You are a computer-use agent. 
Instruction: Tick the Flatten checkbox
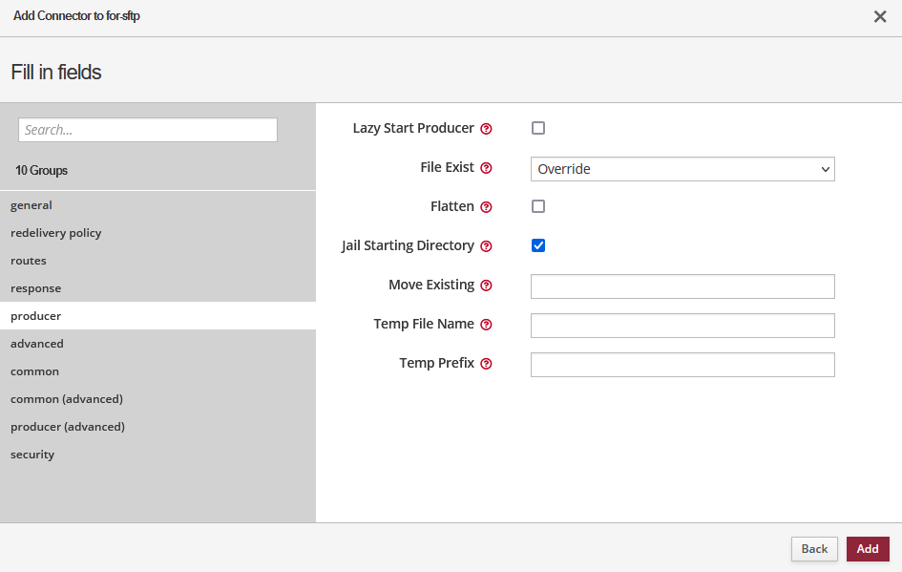point(538,206)
